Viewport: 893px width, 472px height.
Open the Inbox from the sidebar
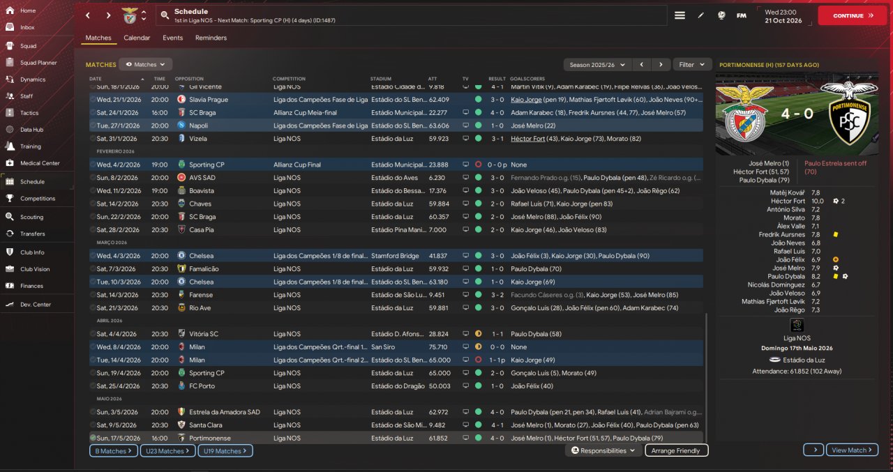[10, 27]
